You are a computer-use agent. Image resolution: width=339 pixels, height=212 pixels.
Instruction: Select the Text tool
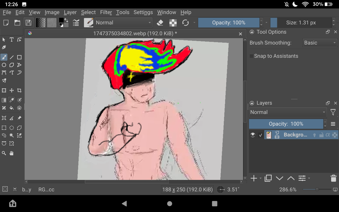coord(12,39)
